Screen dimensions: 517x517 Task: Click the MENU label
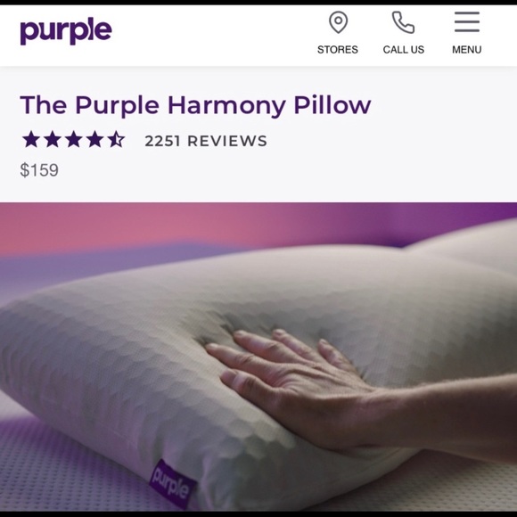pyautogui.click(x=467, y=49)
